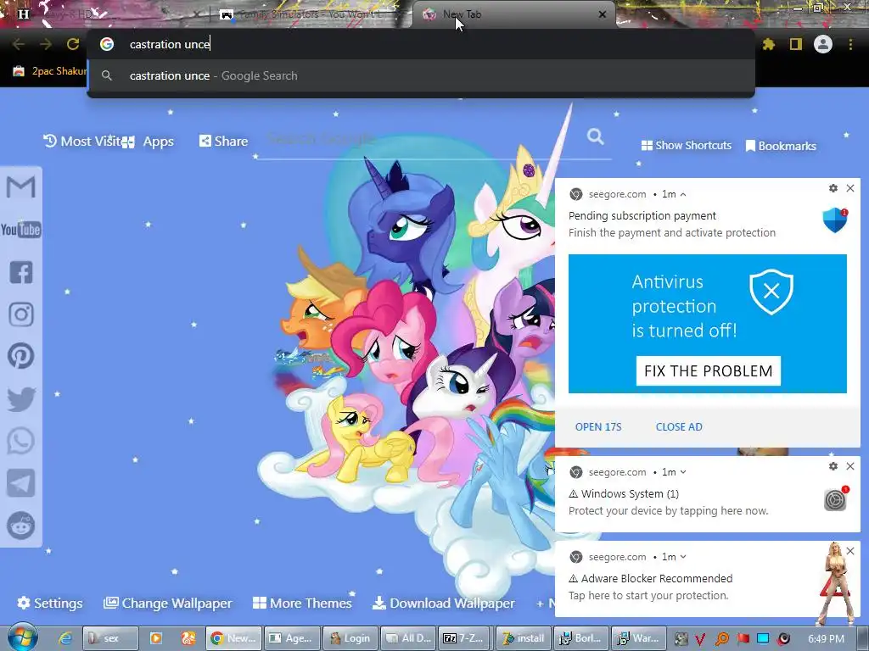Reload the page with the refresh icon

click(73, 44)
